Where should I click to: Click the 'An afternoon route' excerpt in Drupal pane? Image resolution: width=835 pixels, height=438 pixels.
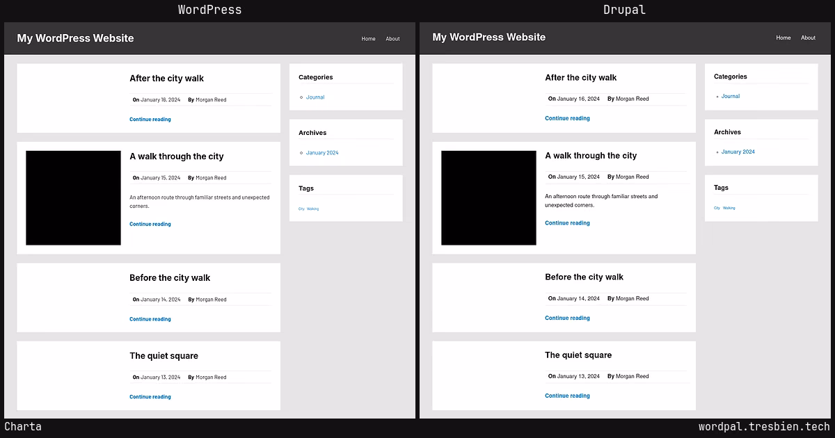point(601,201)
